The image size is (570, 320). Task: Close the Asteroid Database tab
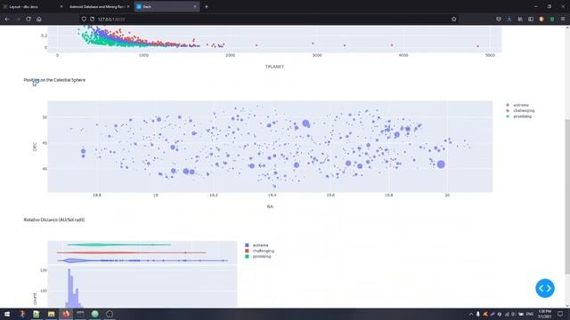click(128, 6)
